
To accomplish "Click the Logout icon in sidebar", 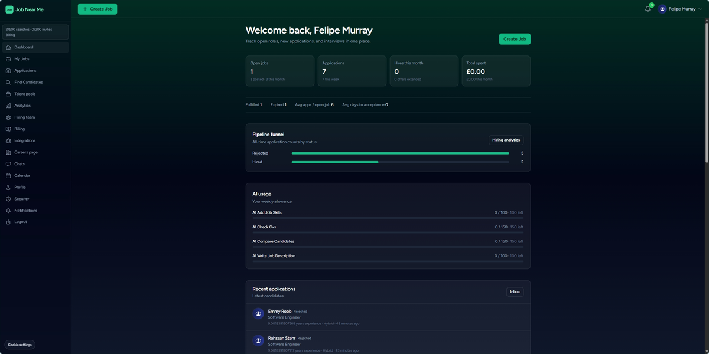I will (8, 222).
